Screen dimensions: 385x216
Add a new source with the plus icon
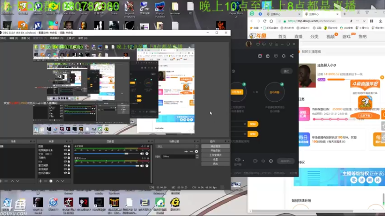point(40,181)
